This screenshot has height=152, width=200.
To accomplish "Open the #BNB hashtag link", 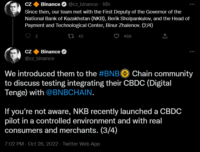I will [x=109, y=74].
